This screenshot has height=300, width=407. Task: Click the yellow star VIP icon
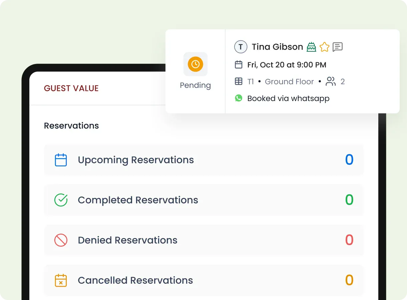coord(324,47)
